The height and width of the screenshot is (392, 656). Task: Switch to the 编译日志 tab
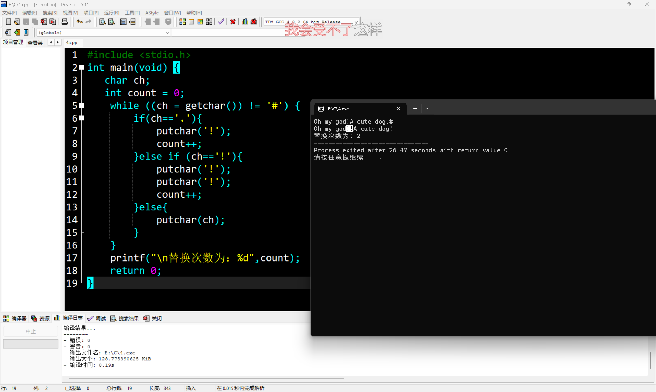click(x=69, y=318)
